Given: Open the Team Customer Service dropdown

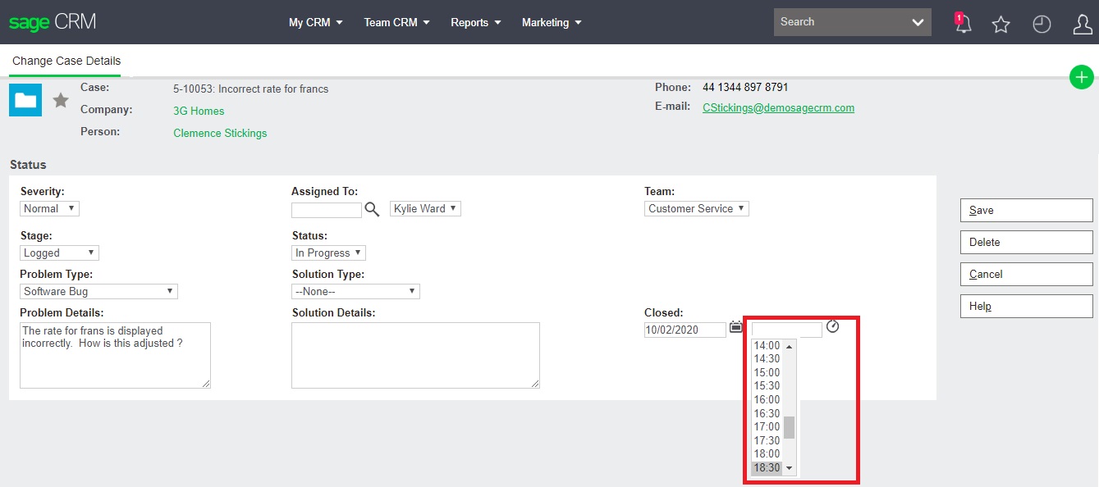Looking at the screenshot, I should (697, 208).
